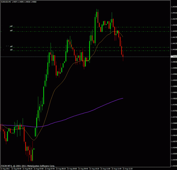Click the 22 Aug 11:00 time label
This screenshot has height=170, width=177.
[105, 169]
